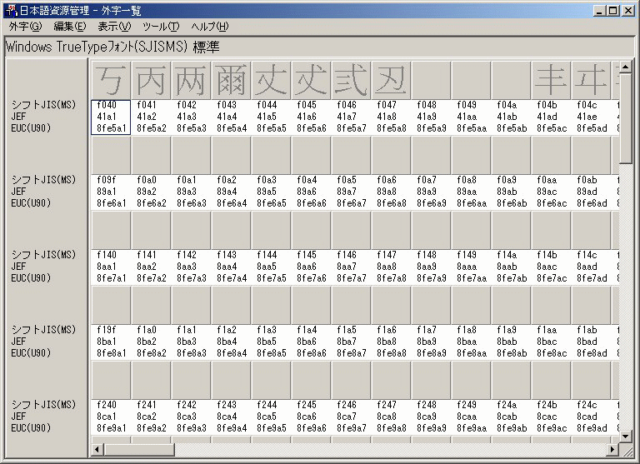Open the 編集(E) menu

[x=69, y=27]
